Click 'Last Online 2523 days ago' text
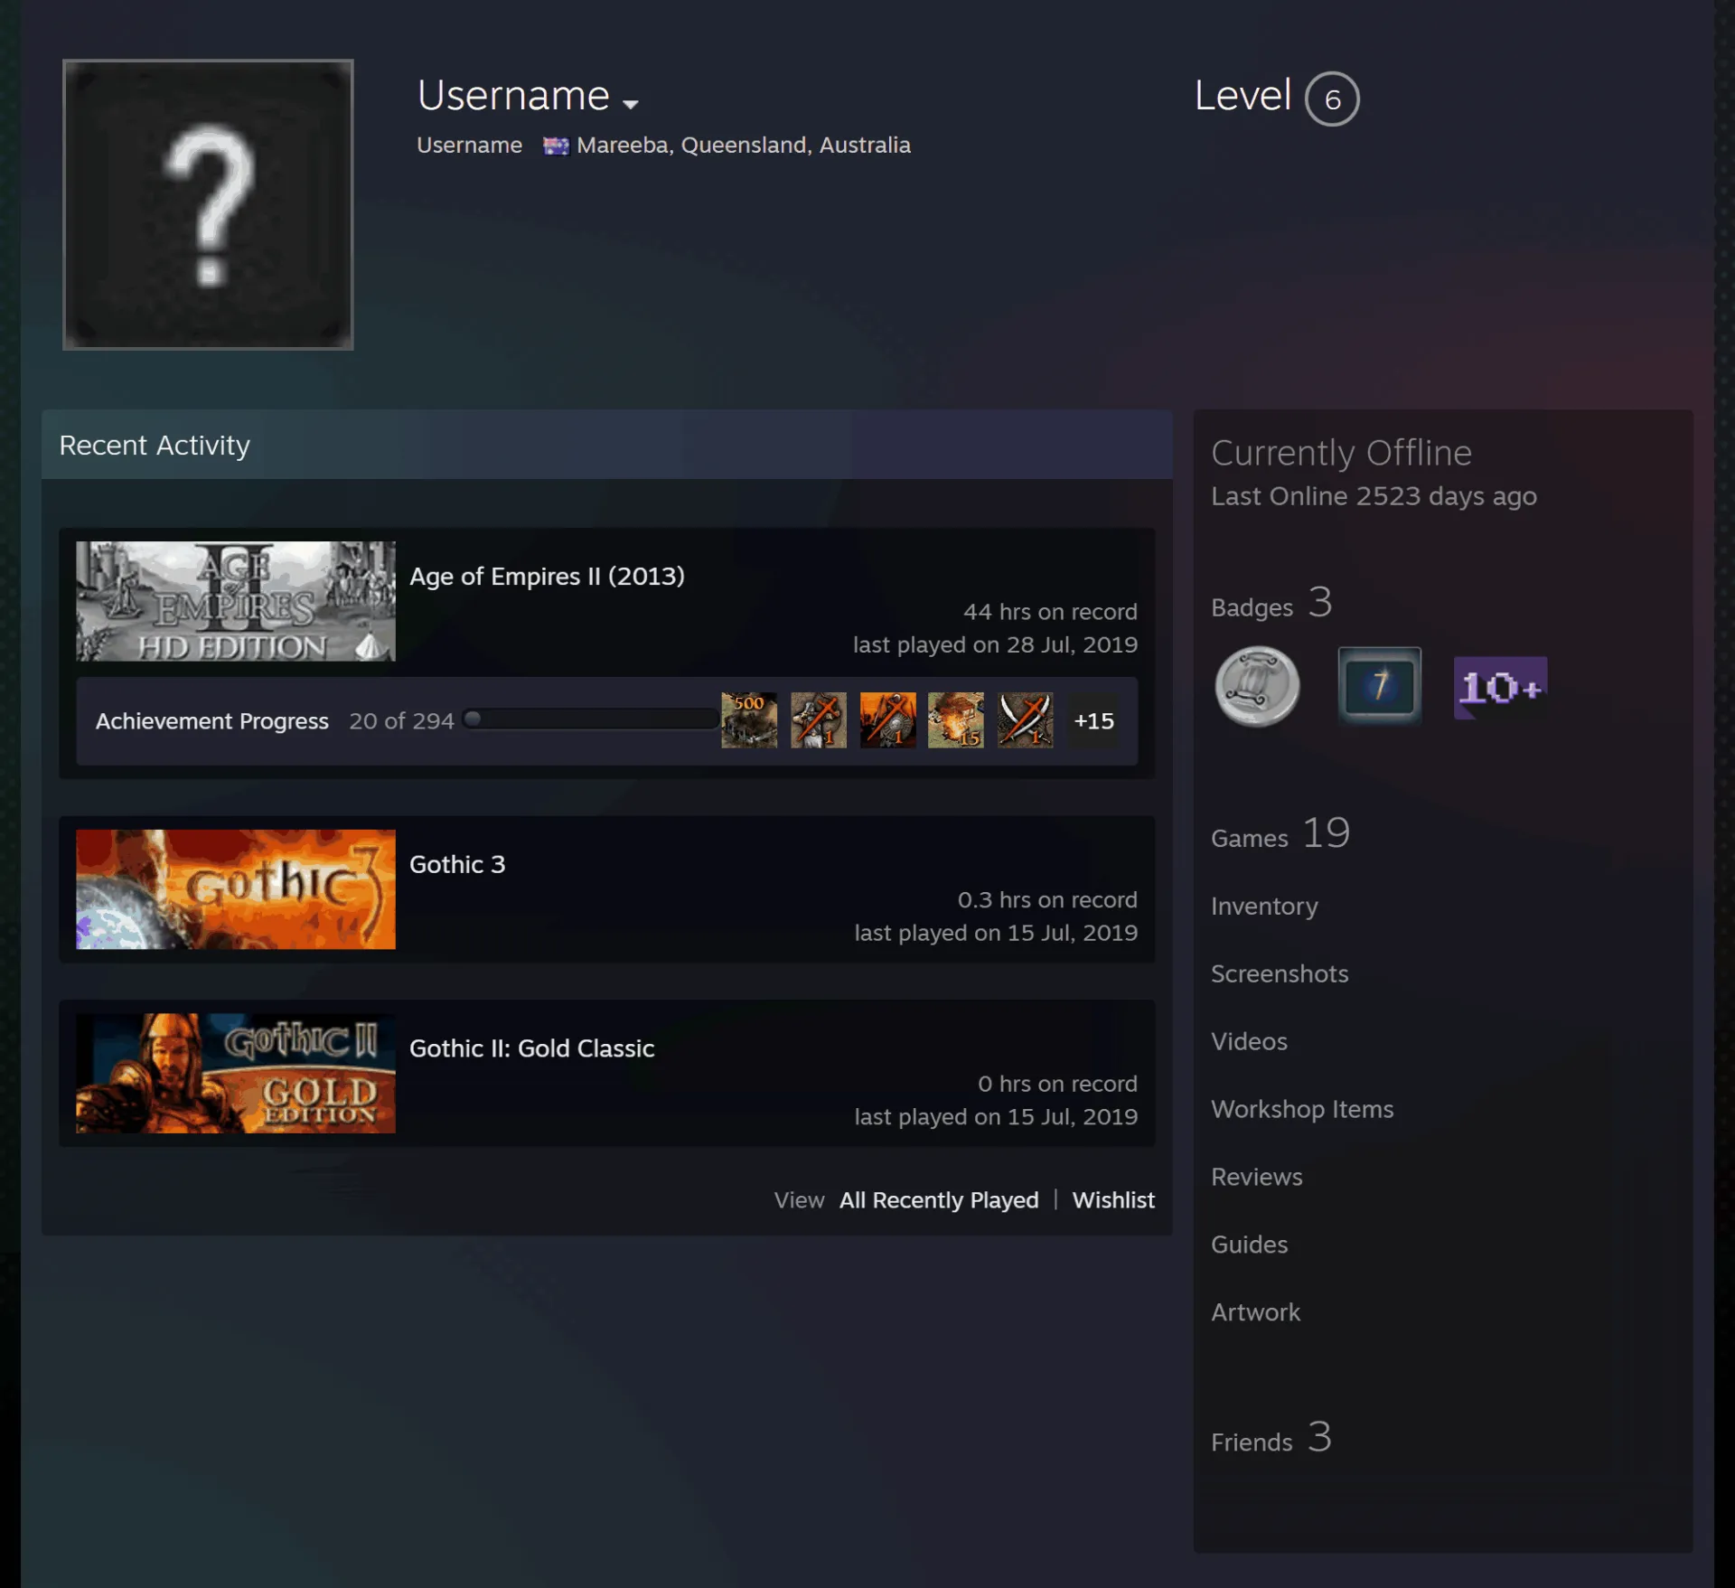Viewport: 1735px width, 1588px height. point(1374,496)
